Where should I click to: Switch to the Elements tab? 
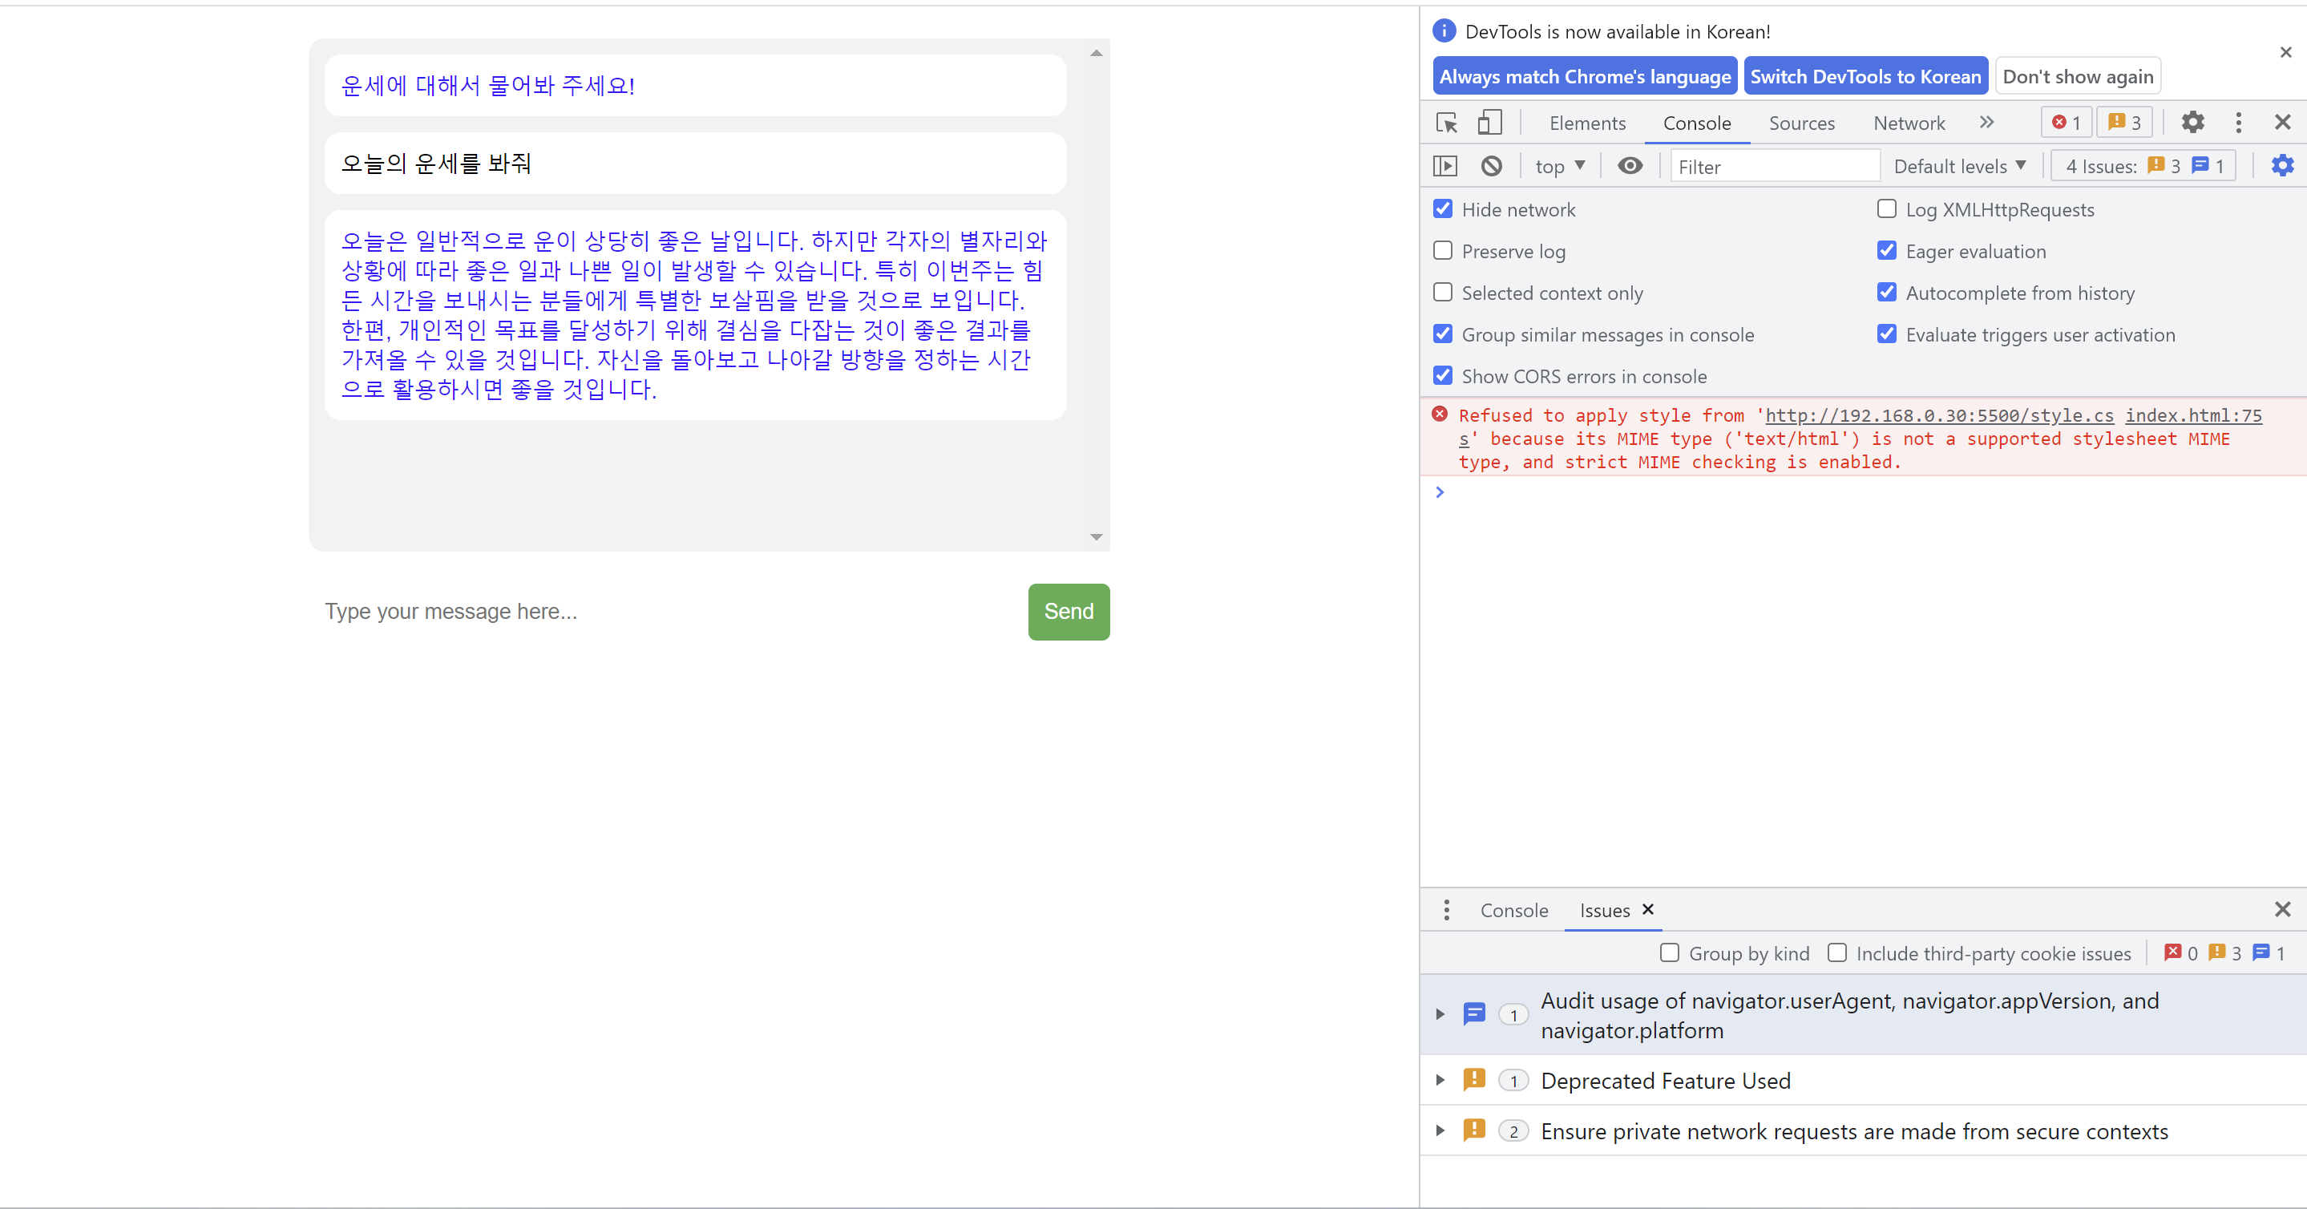(x=1587, y=123)
